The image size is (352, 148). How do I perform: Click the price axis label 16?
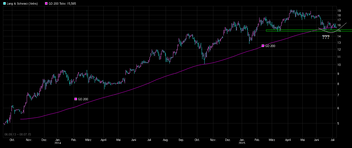pos(339,25)
